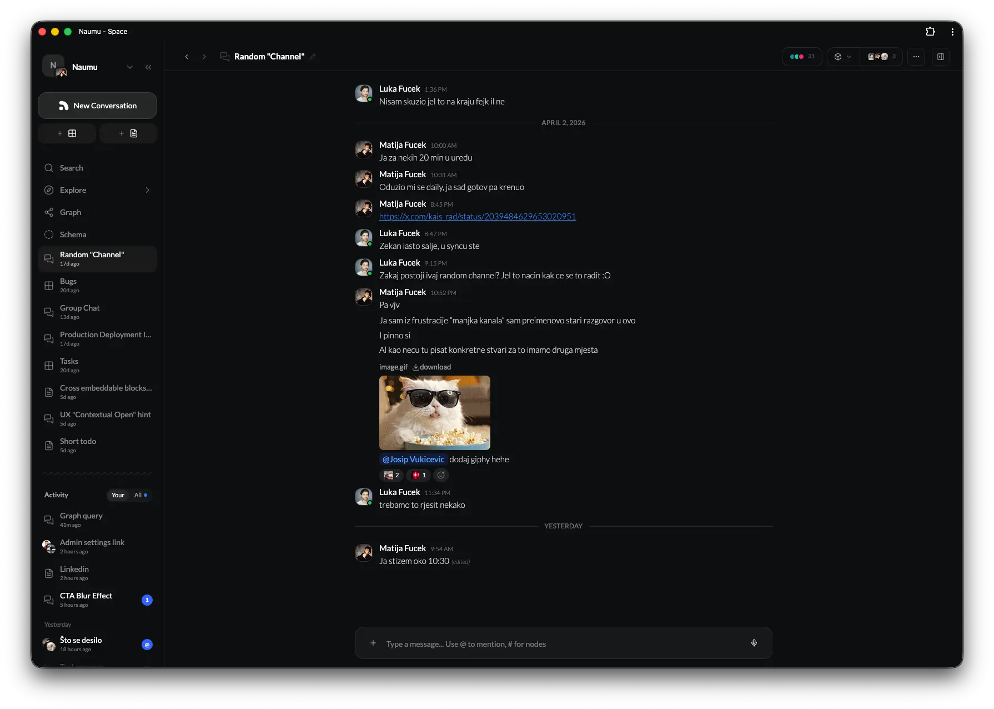Screen dimensions: 994x709
Task: Click the conversation icon beside channel title
Action: point(225,57)
